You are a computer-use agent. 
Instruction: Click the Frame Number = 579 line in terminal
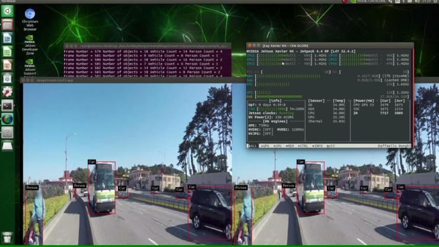(143, 52)
